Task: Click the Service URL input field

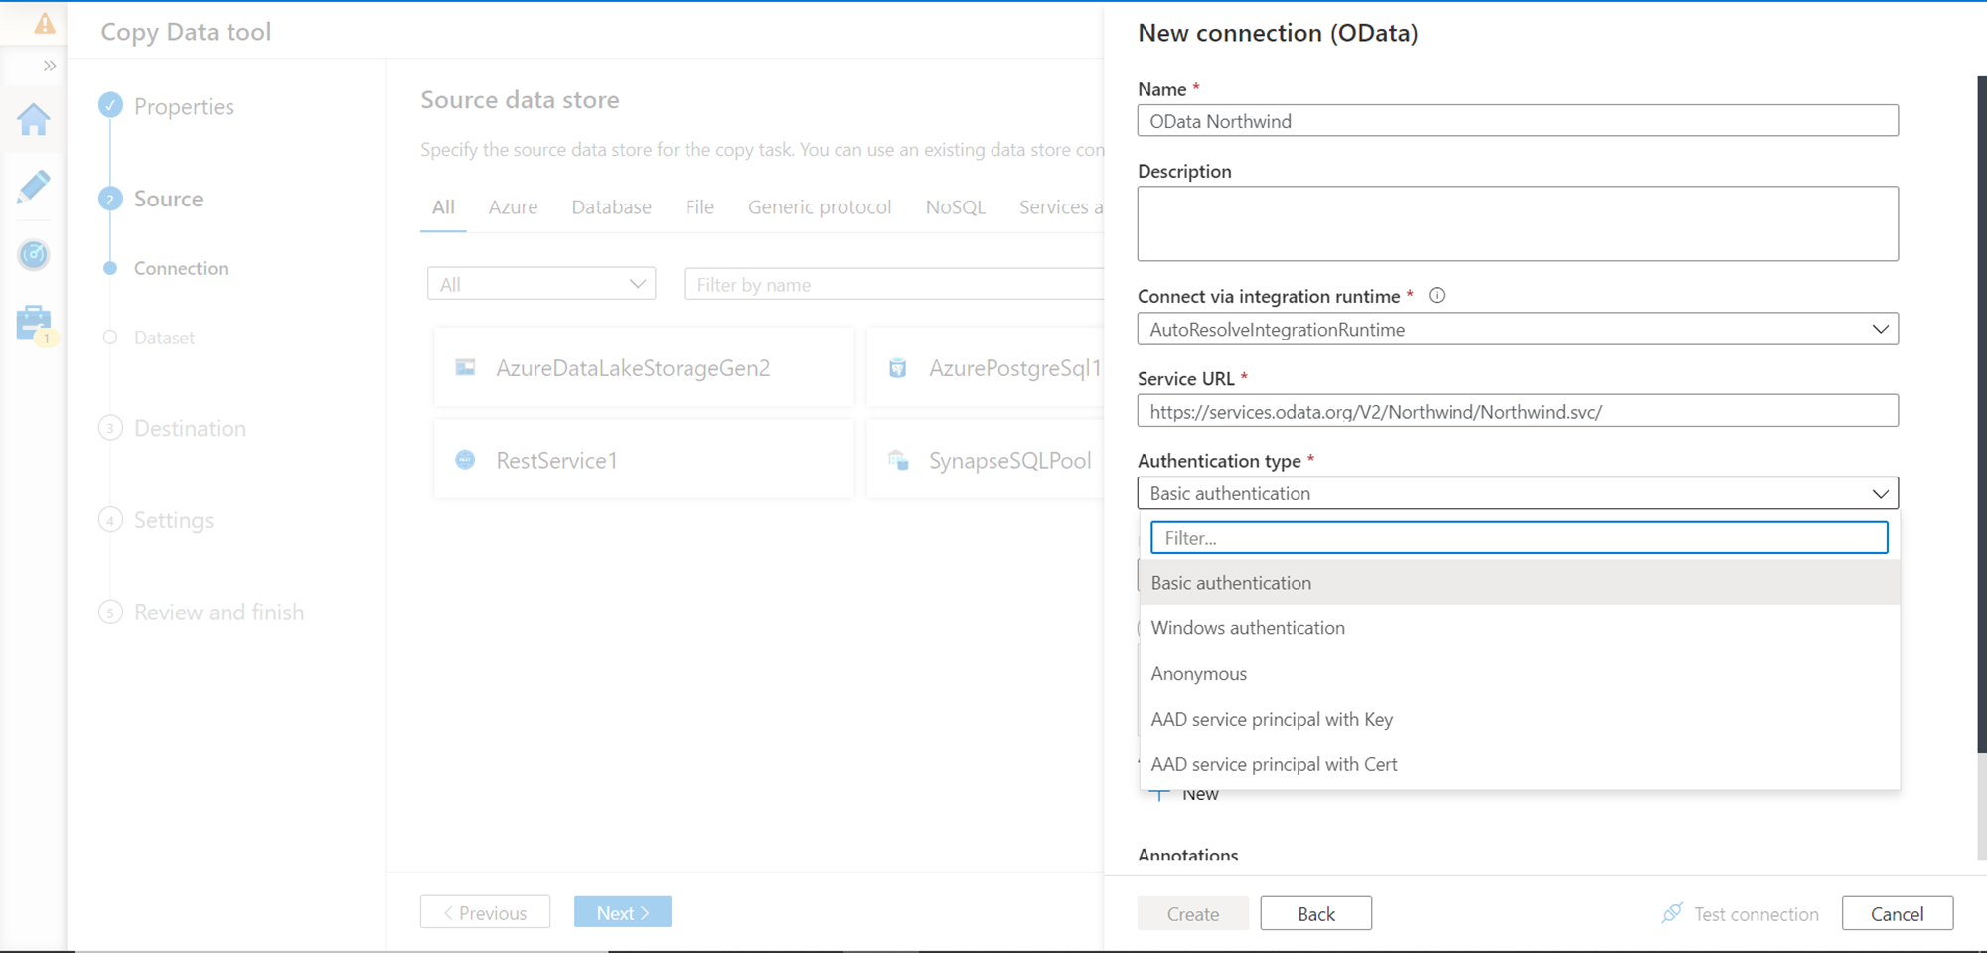Action: coord(1516,411)
